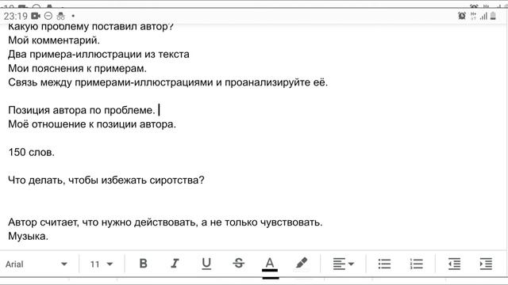Toggle italic formatting
Viewport: 508px width, 285px height.
tap(175, 264)
